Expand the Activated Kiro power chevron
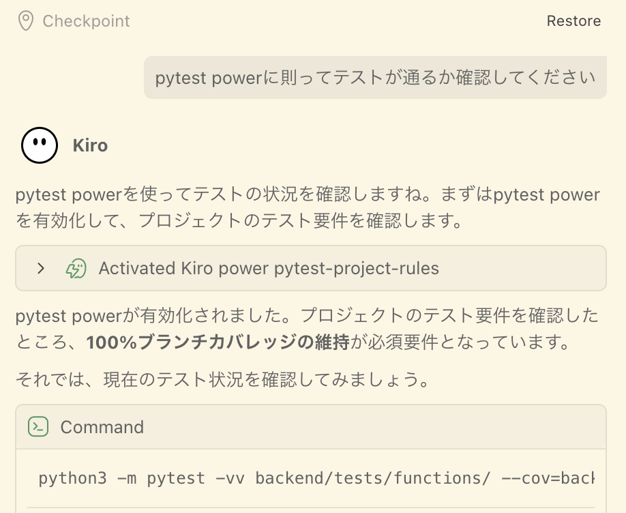 [x=41, y=268]
